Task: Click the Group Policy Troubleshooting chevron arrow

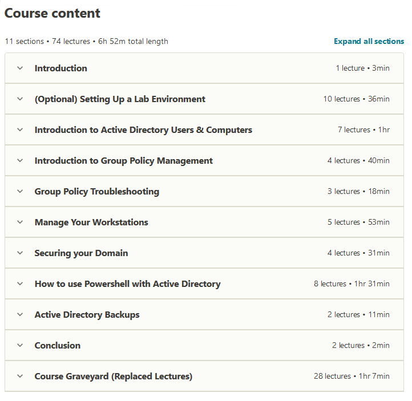Action: point(20,192)
